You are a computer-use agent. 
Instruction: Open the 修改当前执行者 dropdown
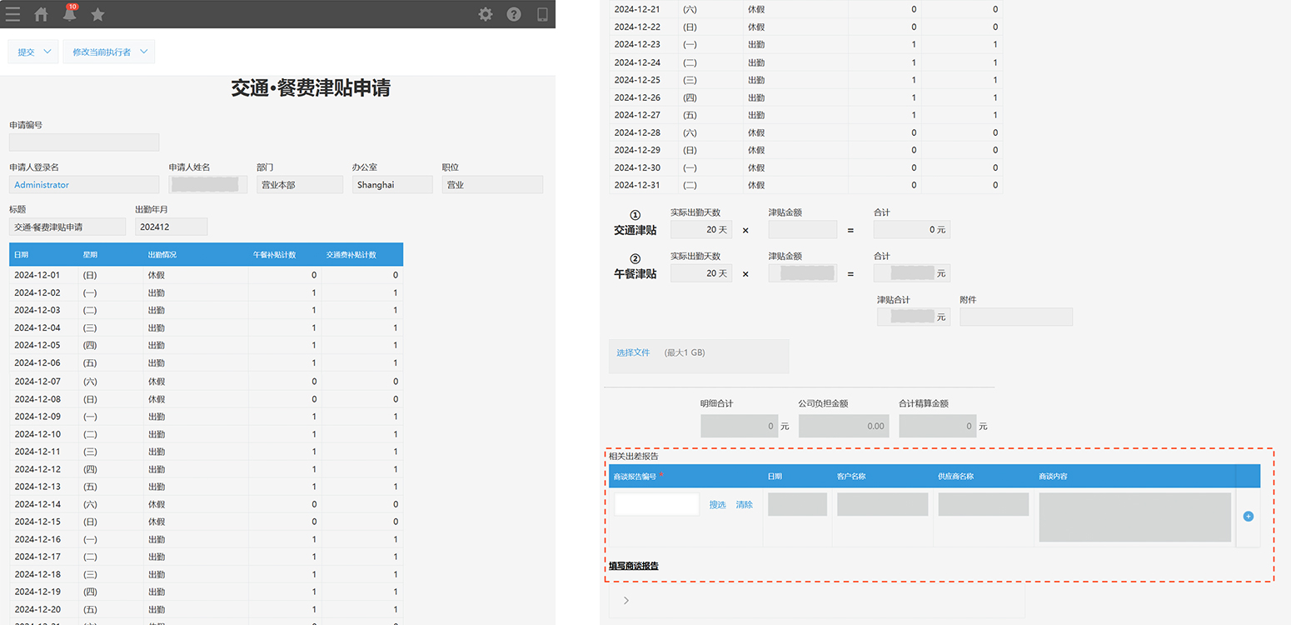click(x=110, y=52)
